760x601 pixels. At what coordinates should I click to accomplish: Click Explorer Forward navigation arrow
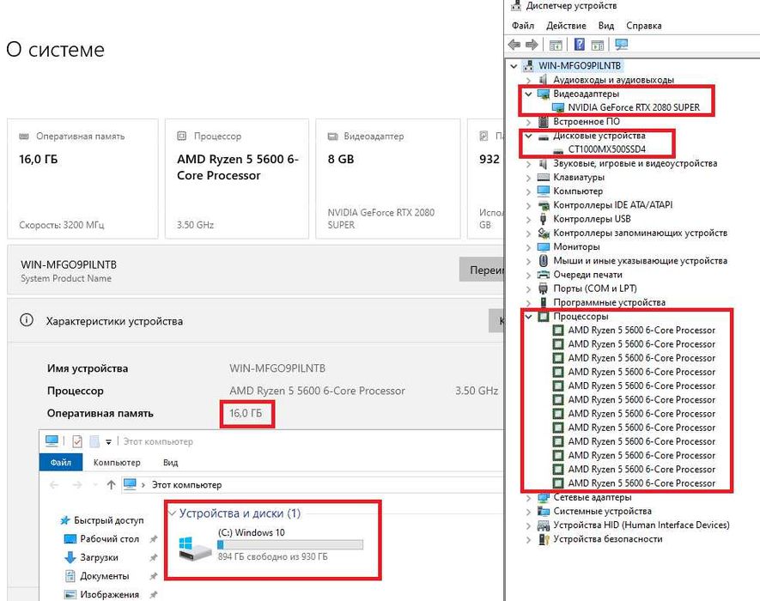[x=77, y=485]
